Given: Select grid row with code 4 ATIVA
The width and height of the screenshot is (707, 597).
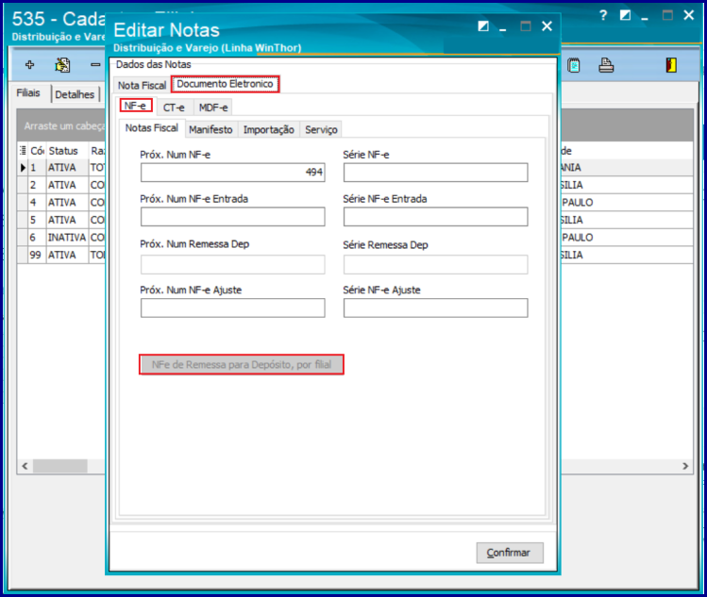Looking at the screenshot, I should (x=62, y=203).
